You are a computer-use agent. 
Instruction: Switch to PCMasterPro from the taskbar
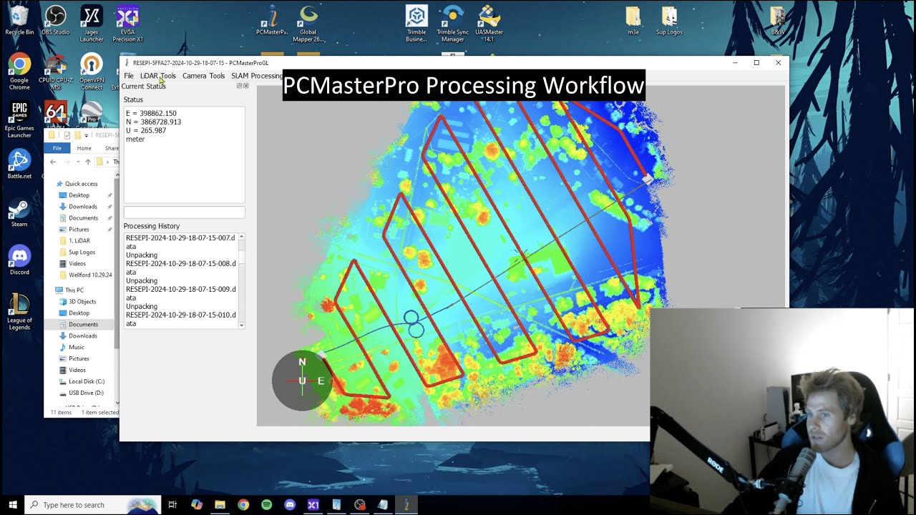coord(406,505)
